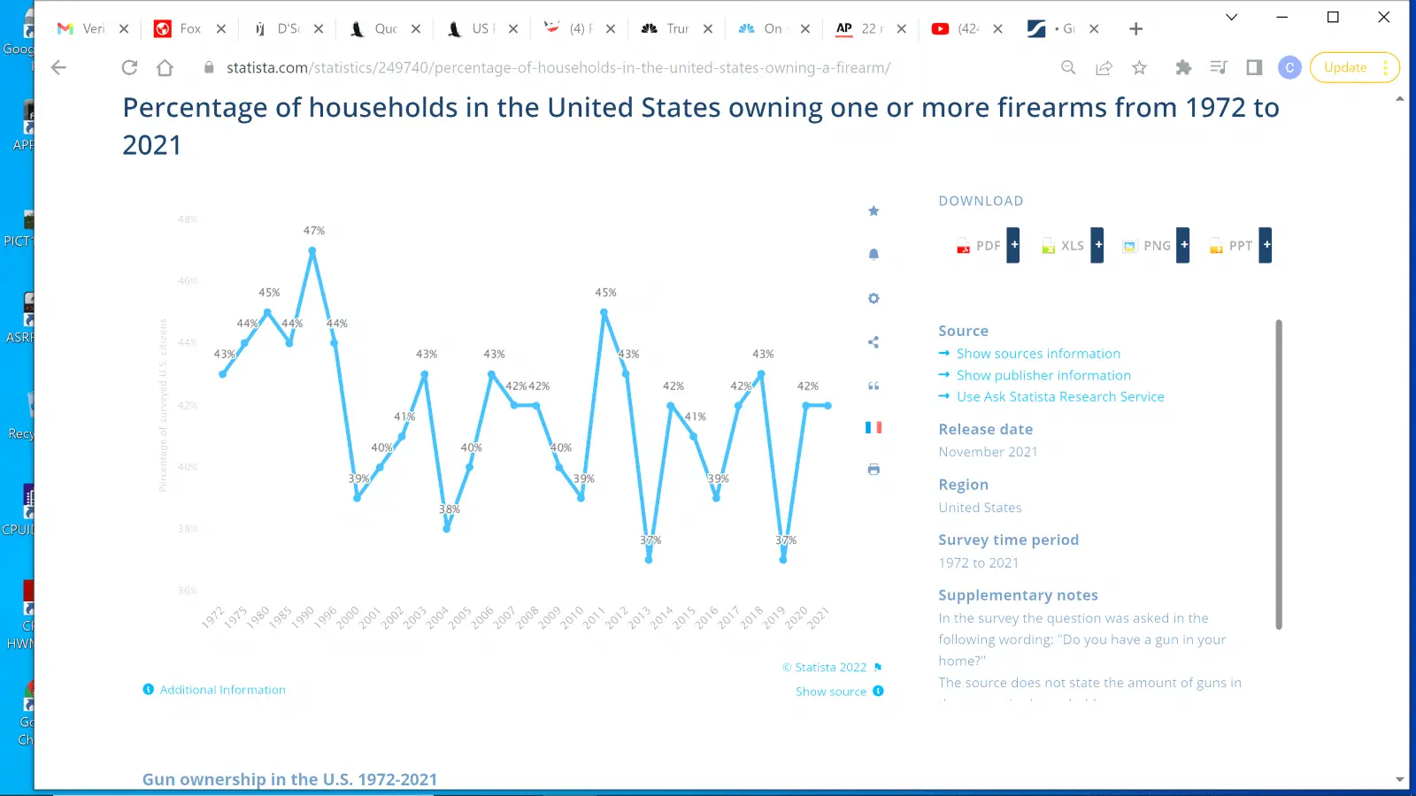Click the share icon beside the chart
Viewport: 1416px width, 796px height.
[873, 342]
